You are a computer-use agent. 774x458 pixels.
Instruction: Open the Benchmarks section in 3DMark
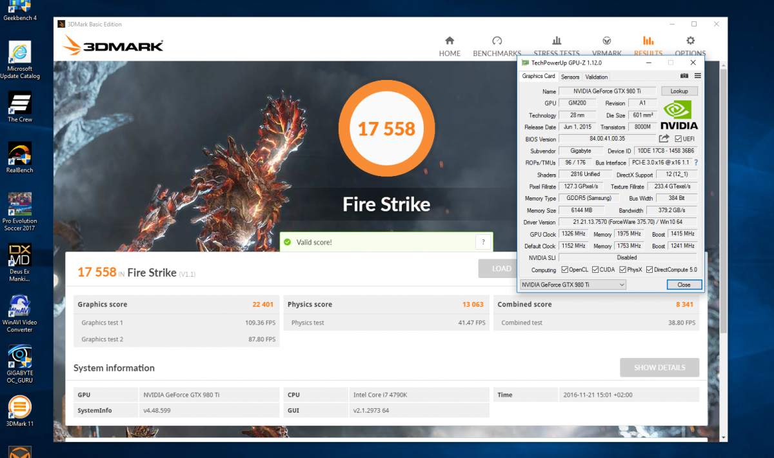(497, 46)
